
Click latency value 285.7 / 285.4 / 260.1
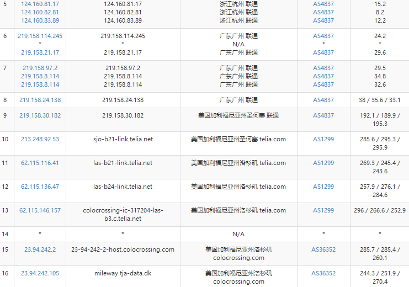click(x=380, y=253)
